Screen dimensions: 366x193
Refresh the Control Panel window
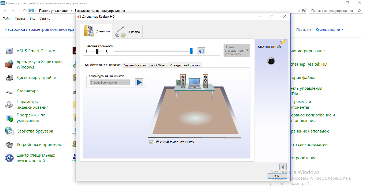pos(304,11)
